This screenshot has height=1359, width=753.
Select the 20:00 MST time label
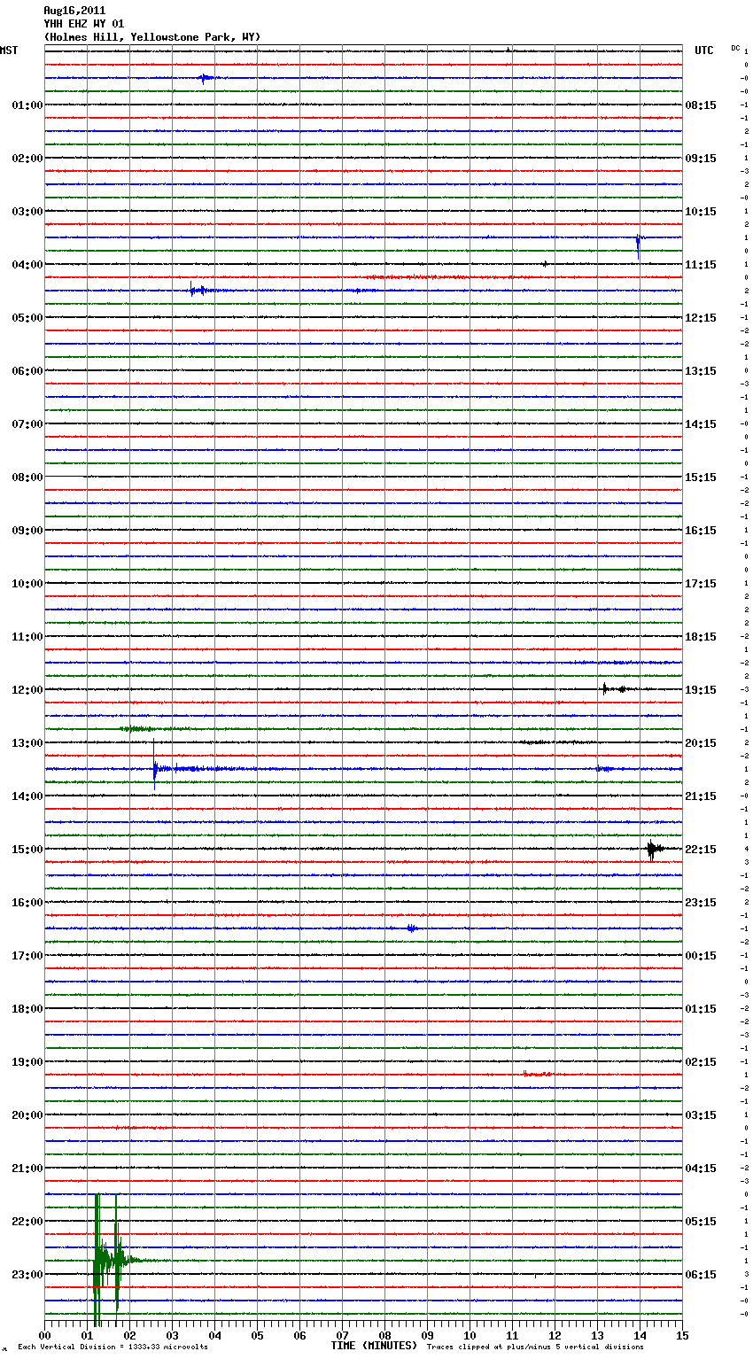pos(27,1115)
